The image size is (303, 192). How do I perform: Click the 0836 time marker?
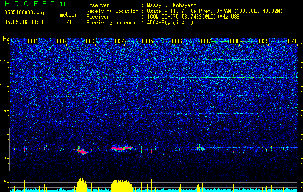(176, 41)
